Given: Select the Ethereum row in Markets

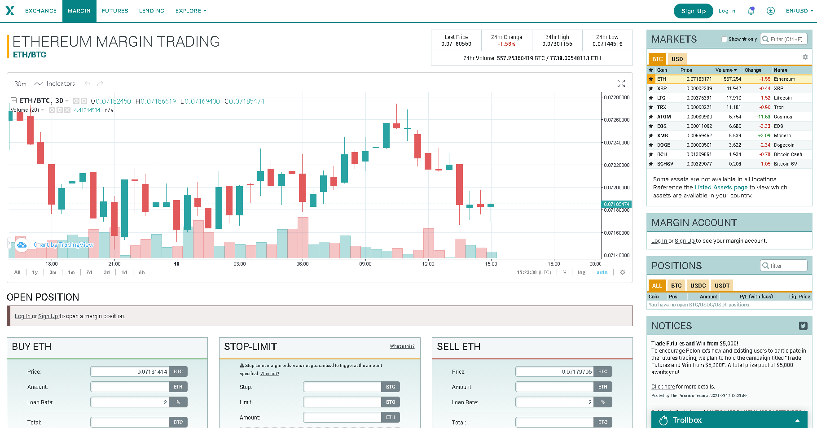Looking at the screenshot, I should (x=729, y=79).
